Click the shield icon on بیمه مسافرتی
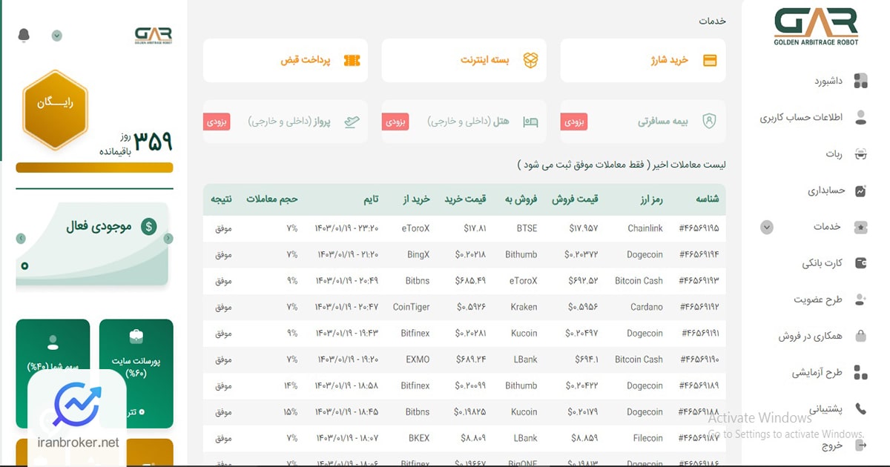This screenshot has width=890, height=467. 709,122
